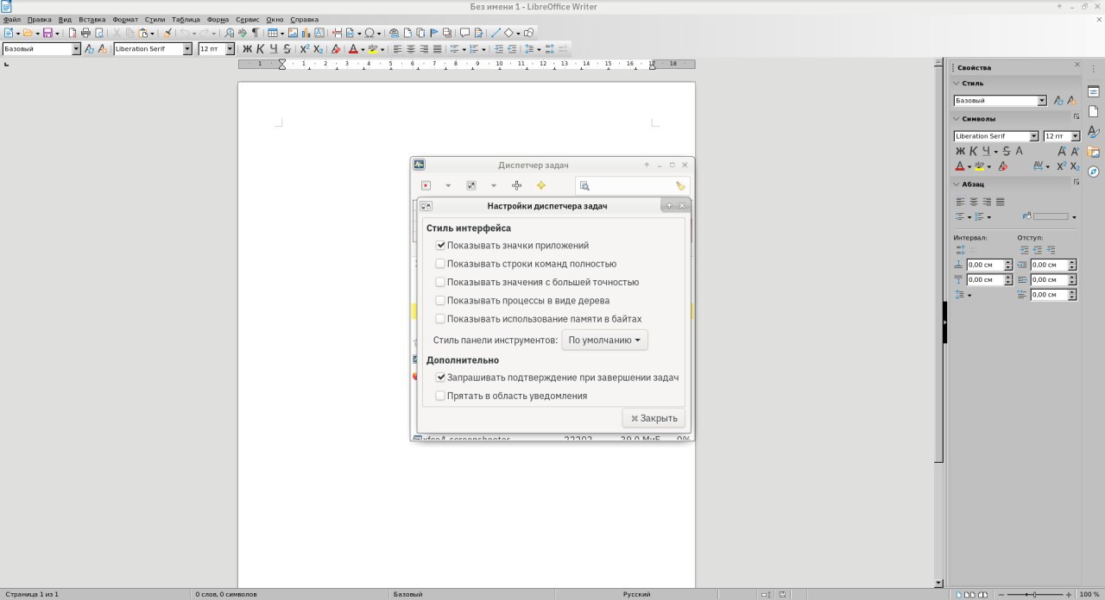
Task: Click Italic К in the formatting toolbar
Action: point(260,49)
